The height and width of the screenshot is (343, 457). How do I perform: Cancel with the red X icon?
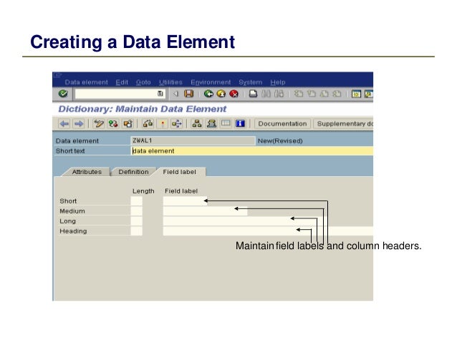[234, 94]
